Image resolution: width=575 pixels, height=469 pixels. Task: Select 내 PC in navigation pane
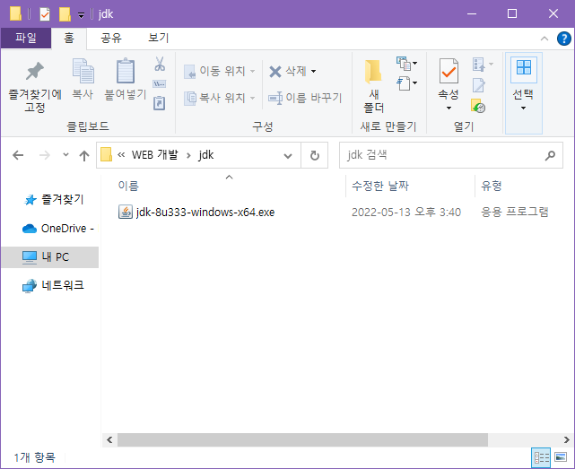point(50,257)
